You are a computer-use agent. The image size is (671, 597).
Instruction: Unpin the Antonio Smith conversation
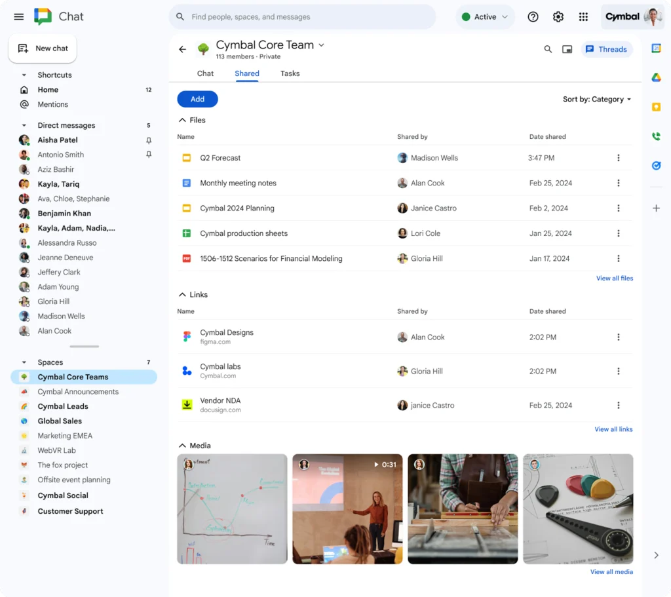149,154
